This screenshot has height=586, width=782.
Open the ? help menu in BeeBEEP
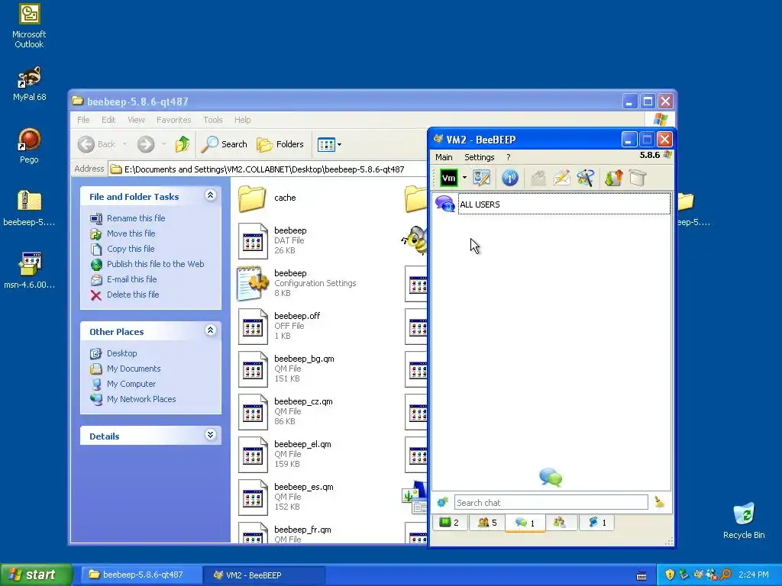tap(508, 157)
